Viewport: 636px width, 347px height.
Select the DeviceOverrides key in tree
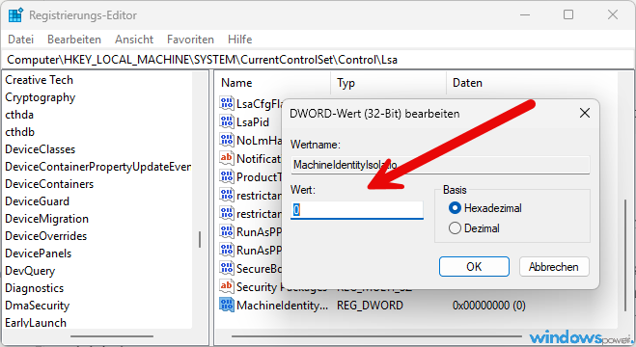45,236
